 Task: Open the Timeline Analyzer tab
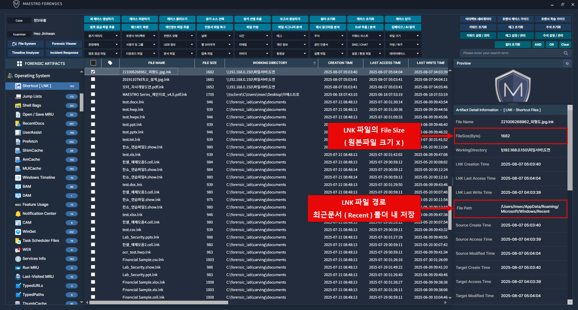click(x=26, y=53)
